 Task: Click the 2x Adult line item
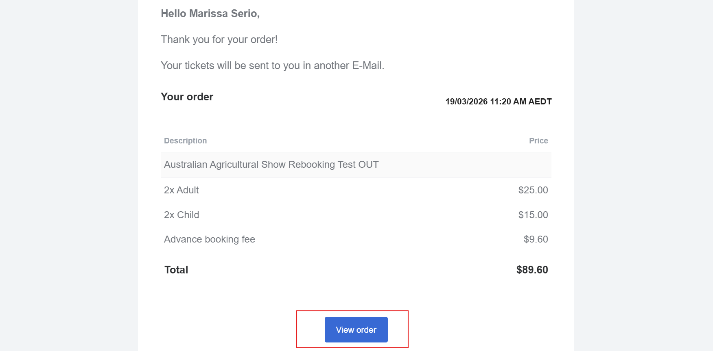[181, 190]
